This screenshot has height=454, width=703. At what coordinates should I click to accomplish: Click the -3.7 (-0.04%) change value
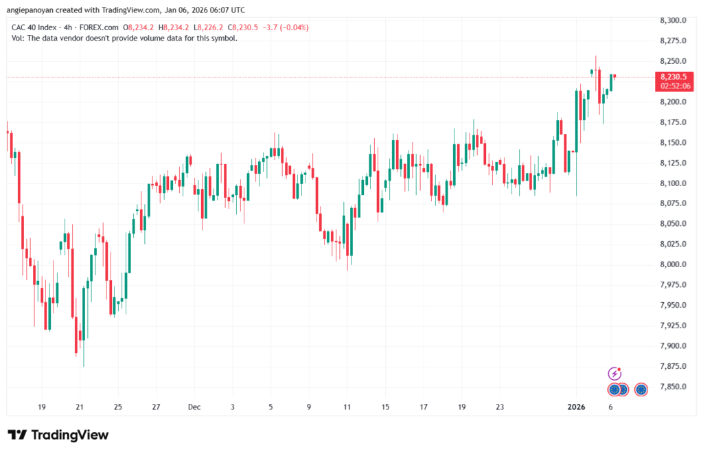tap(285, 27)
